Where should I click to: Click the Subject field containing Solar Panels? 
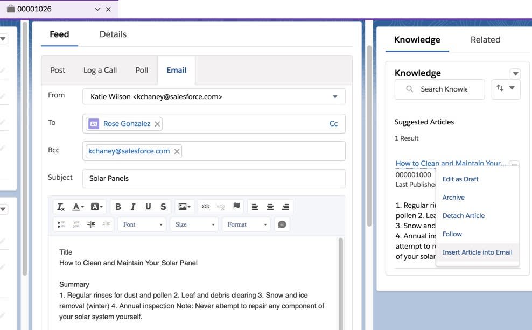tap(214, 179)
